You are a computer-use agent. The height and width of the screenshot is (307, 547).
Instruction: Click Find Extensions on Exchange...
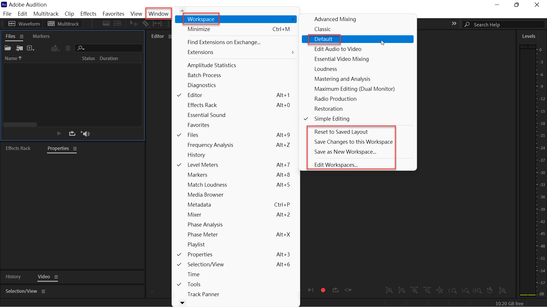pyautogui.click(x=236, y=42)
